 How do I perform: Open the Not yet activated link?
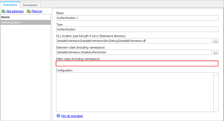click(x=72, y=116)
